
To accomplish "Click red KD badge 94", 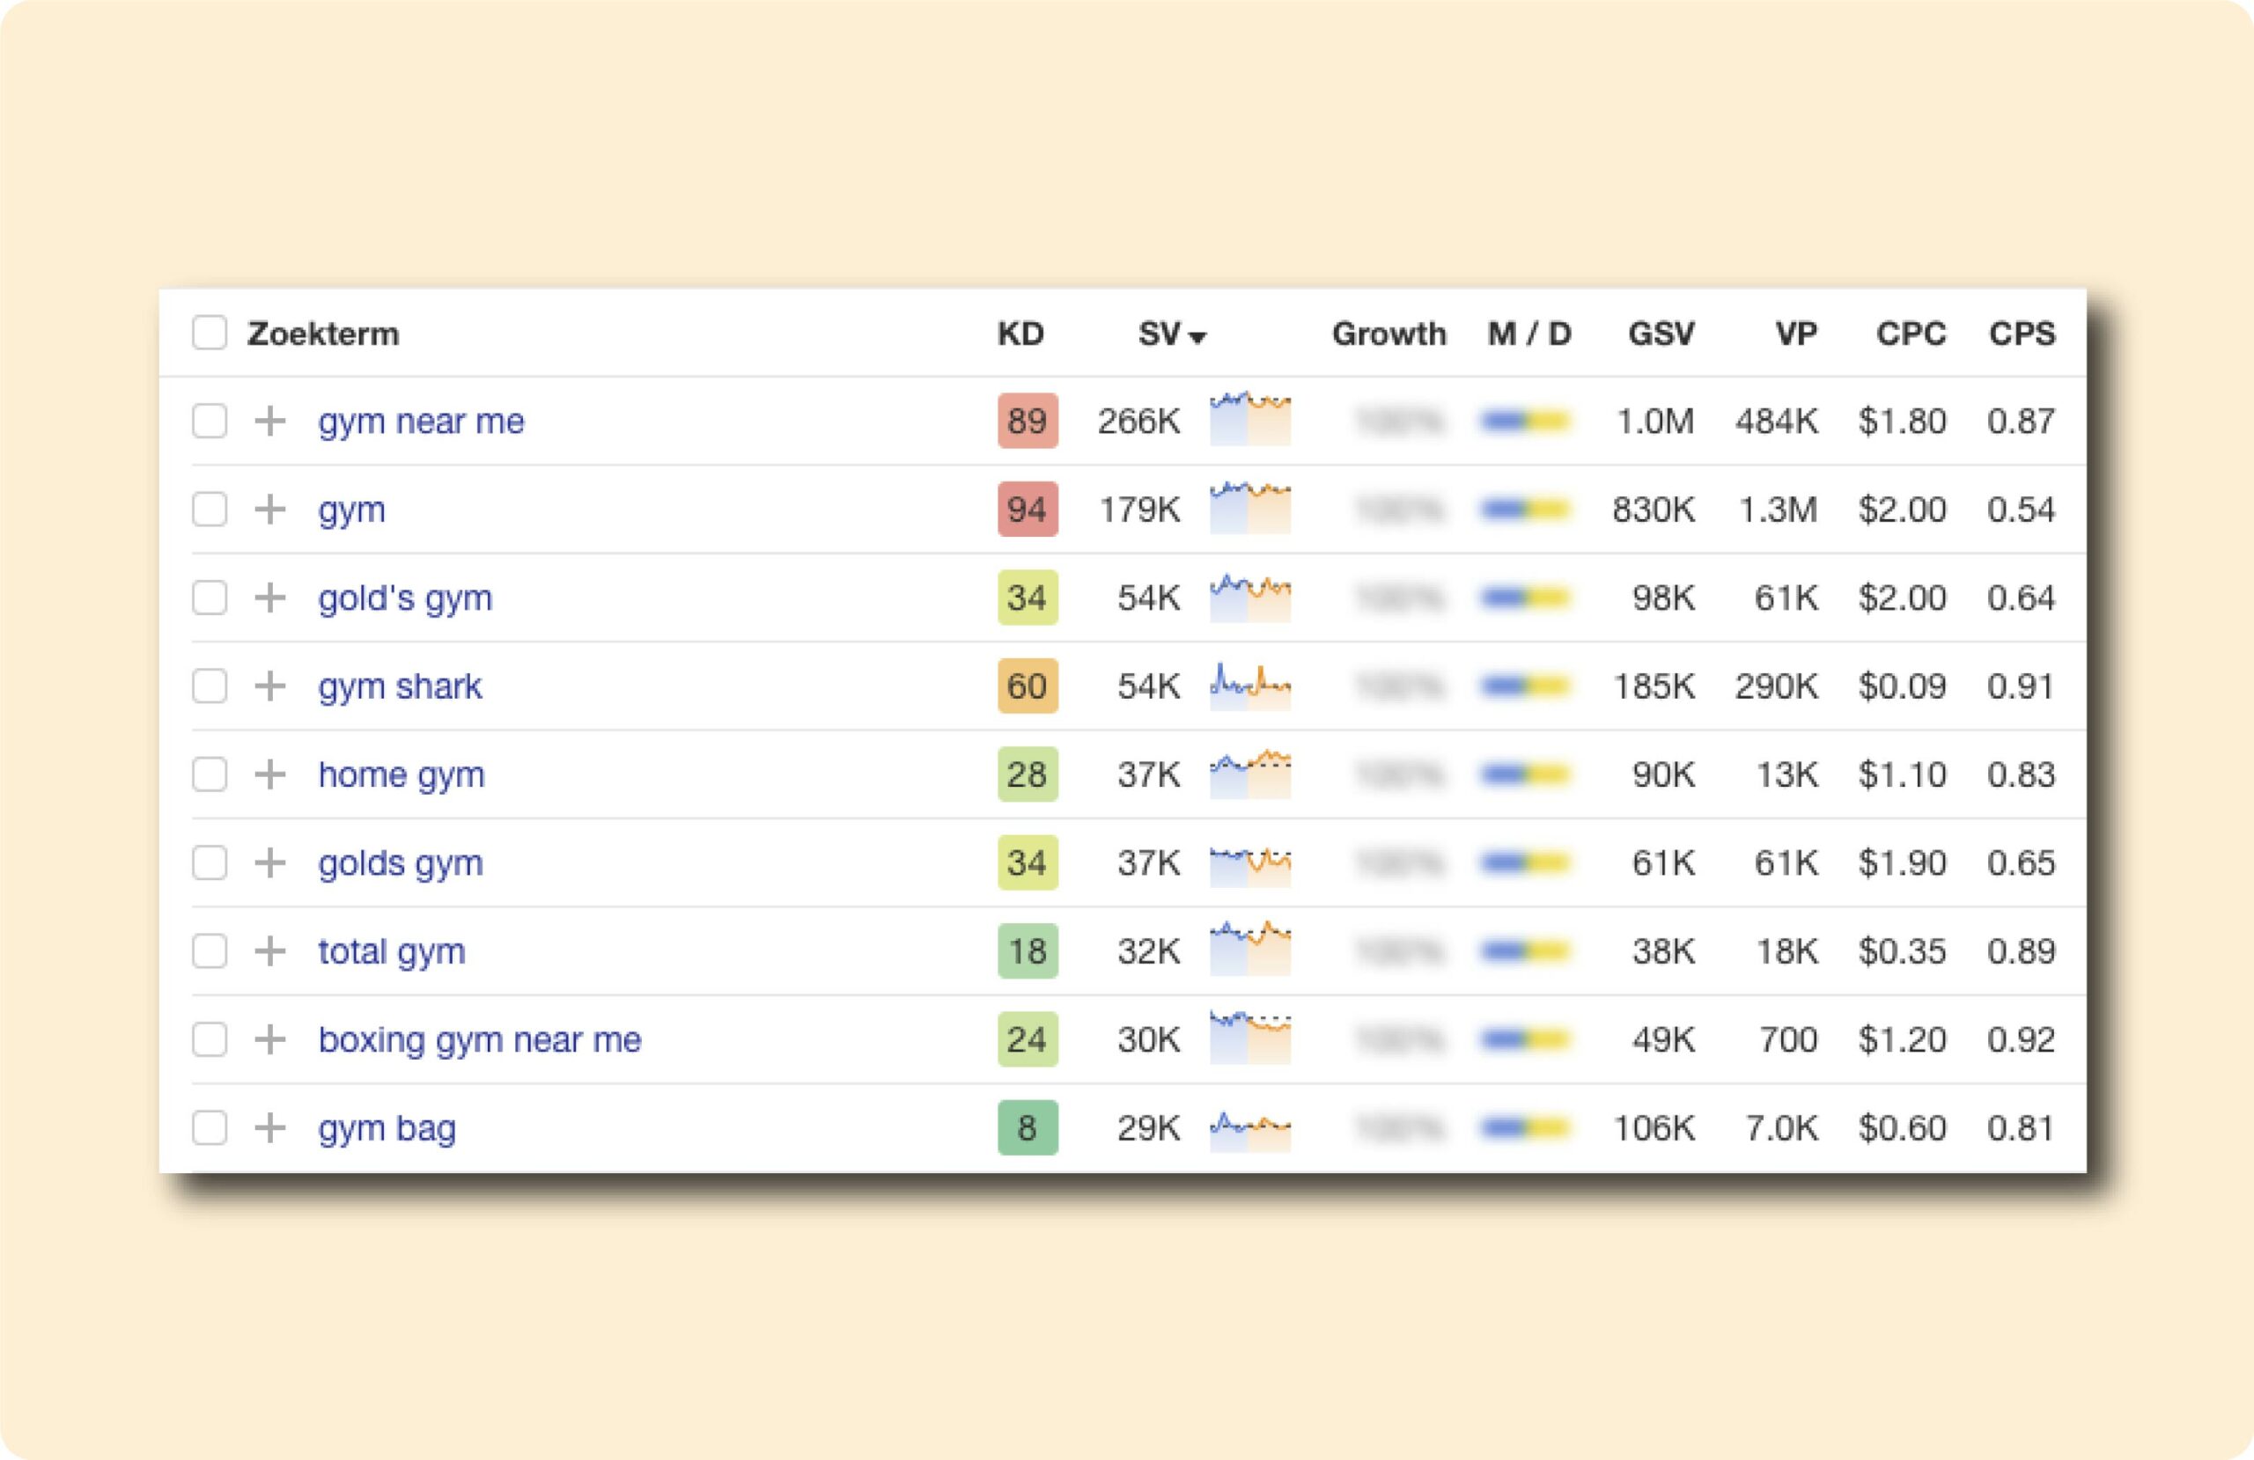I will pyautogui.click(x=1028, y=510).
